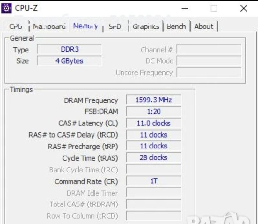Viewport: 258px width, 224px height.
Task: Click the Channel # label
Action: (157, 50)
